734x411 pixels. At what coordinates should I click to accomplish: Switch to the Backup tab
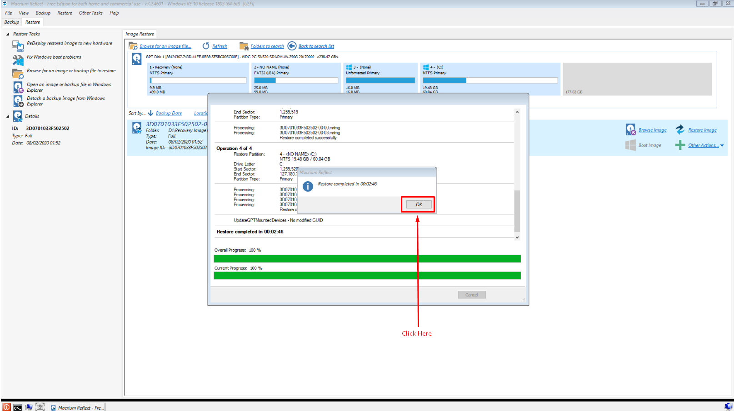[x=12, y=22]
